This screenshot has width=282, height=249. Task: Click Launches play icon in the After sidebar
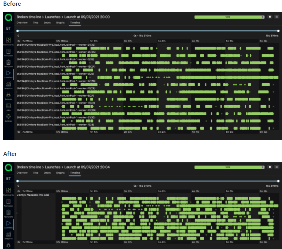click(8, 224)
